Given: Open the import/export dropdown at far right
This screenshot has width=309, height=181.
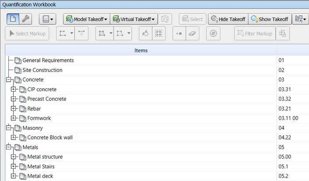Looking at the screenshot, I should [x=300, y=19].
